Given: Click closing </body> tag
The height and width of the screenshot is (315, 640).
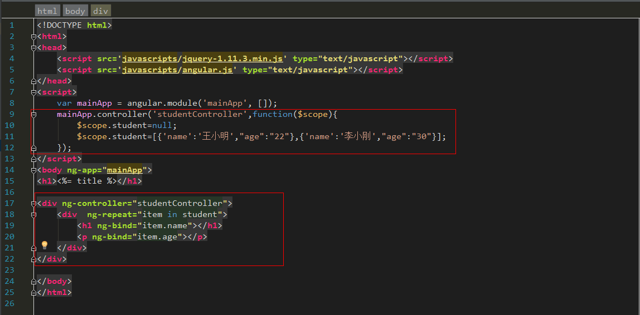Looking at the screenshot, I should pos(54,280).
